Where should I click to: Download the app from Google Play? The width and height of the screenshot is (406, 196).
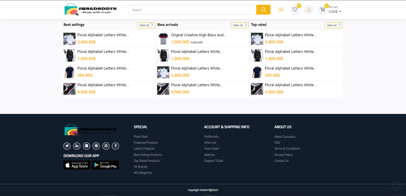105,165
